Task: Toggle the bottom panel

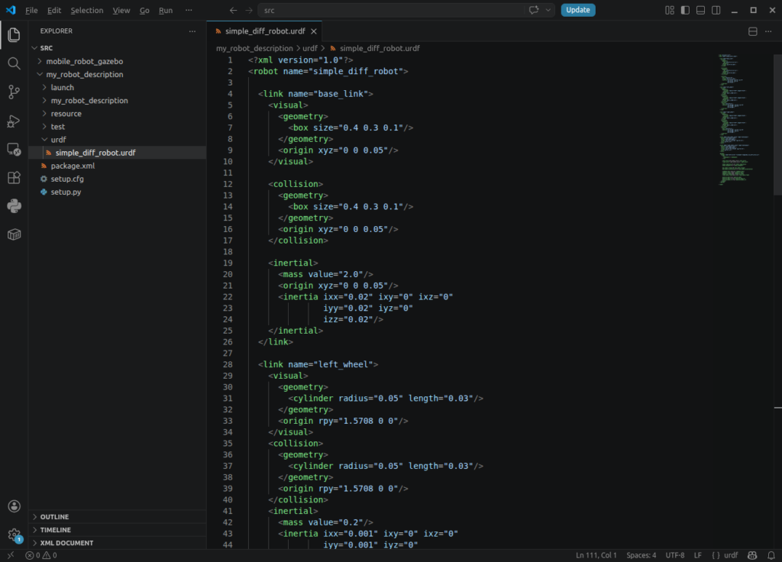Action: [701, 10]
